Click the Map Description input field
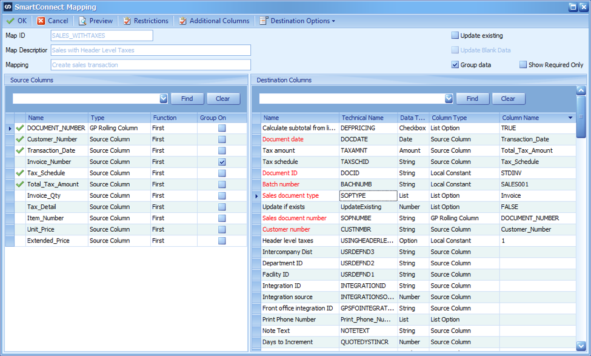Screen dimensions: 591x356 [151, 50]
